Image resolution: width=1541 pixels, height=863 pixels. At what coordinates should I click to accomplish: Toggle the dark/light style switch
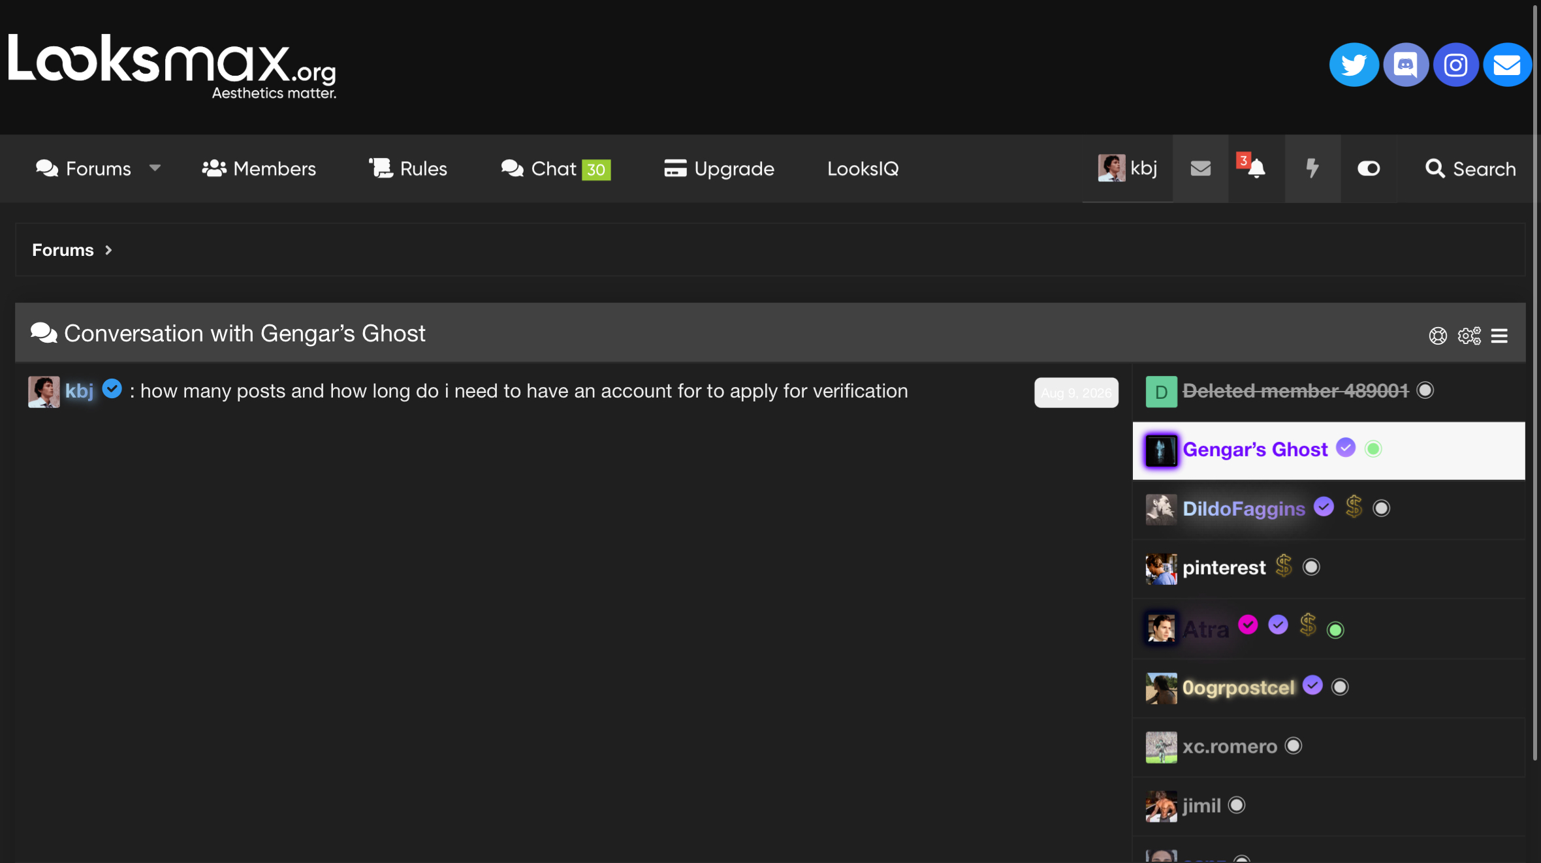coord(1369,168)
